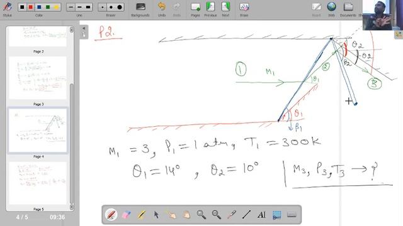The height and width of the screenshot is (226, 403).
Task: Choose the small eraser size
Action: 103,7
